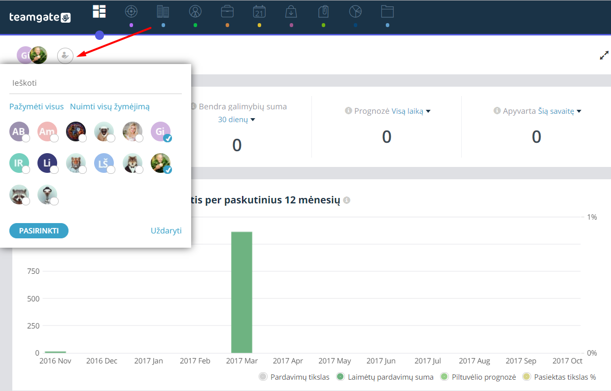Screen dimensions: 611x391
Task: Go to the leads target icon
Action: [x=131, y=11]
